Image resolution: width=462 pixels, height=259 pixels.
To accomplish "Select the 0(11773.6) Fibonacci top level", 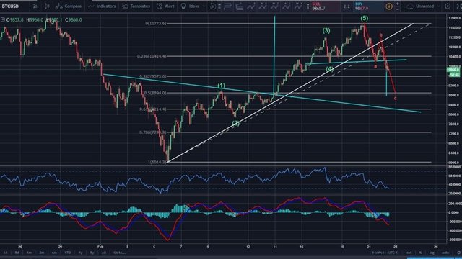I will (x=156, y=23).
